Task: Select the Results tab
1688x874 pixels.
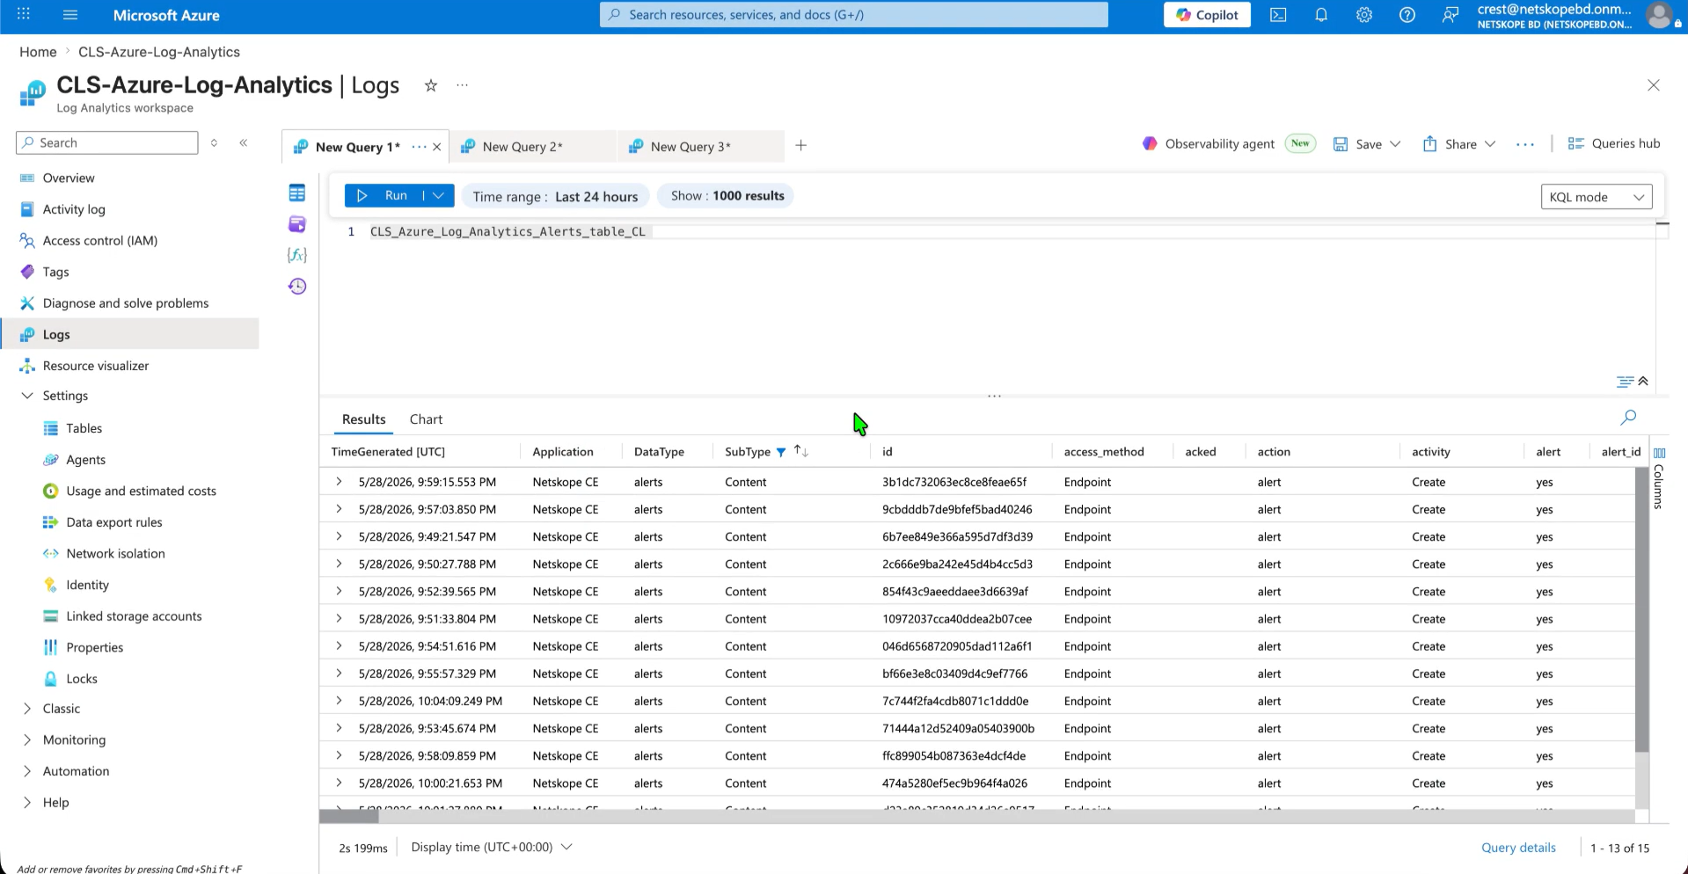Action: [x=364, y=419]
